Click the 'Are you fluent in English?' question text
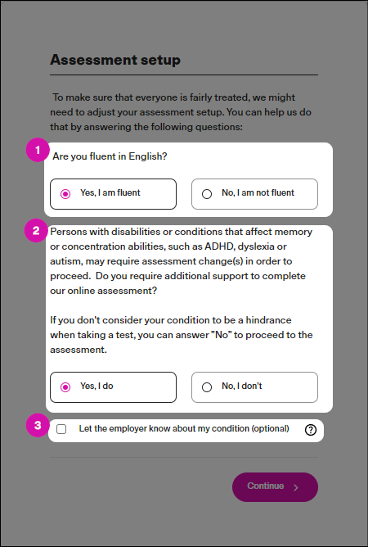 coord(110,156)
